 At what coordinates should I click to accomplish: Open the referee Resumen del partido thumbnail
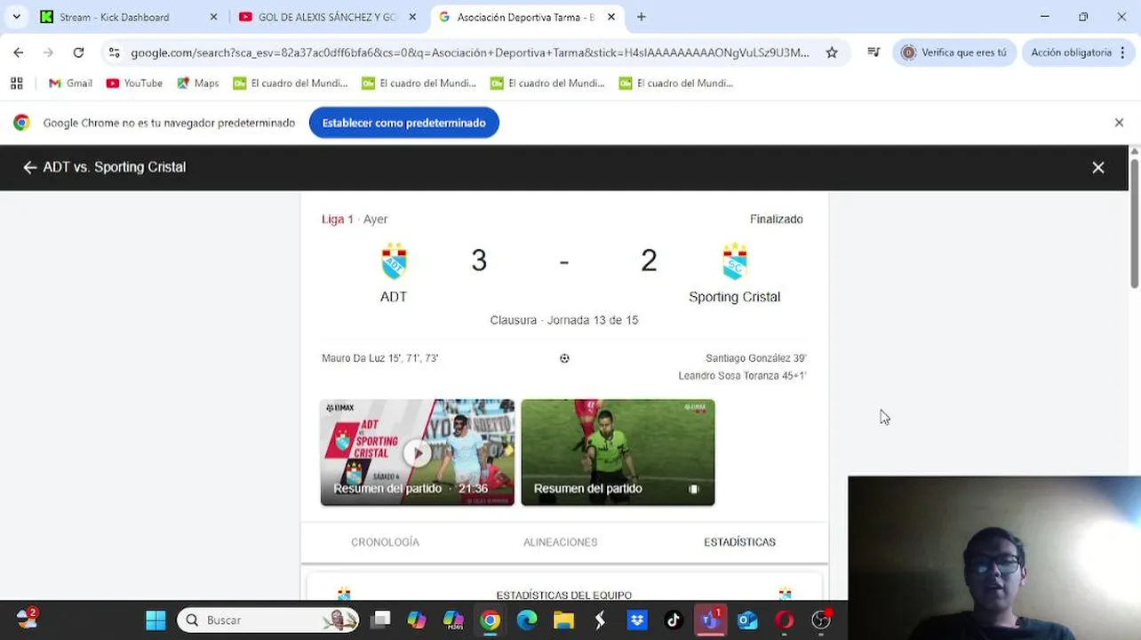[618, 452]
